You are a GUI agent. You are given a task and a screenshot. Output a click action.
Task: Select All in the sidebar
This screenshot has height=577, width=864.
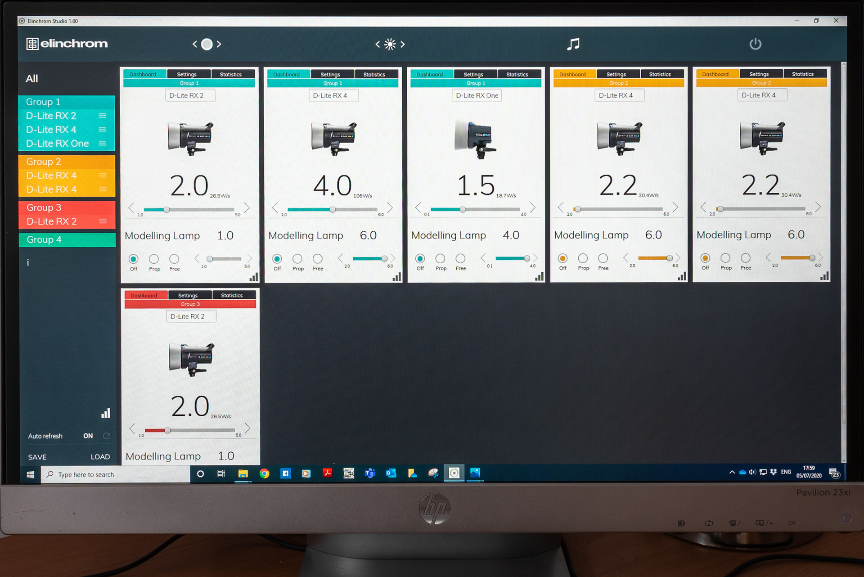pyautogui.click(x=32, y=79)
